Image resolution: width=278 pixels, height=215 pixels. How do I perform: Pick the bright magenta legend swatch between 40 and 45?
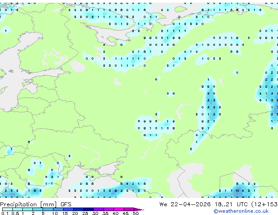coord(119,209)
